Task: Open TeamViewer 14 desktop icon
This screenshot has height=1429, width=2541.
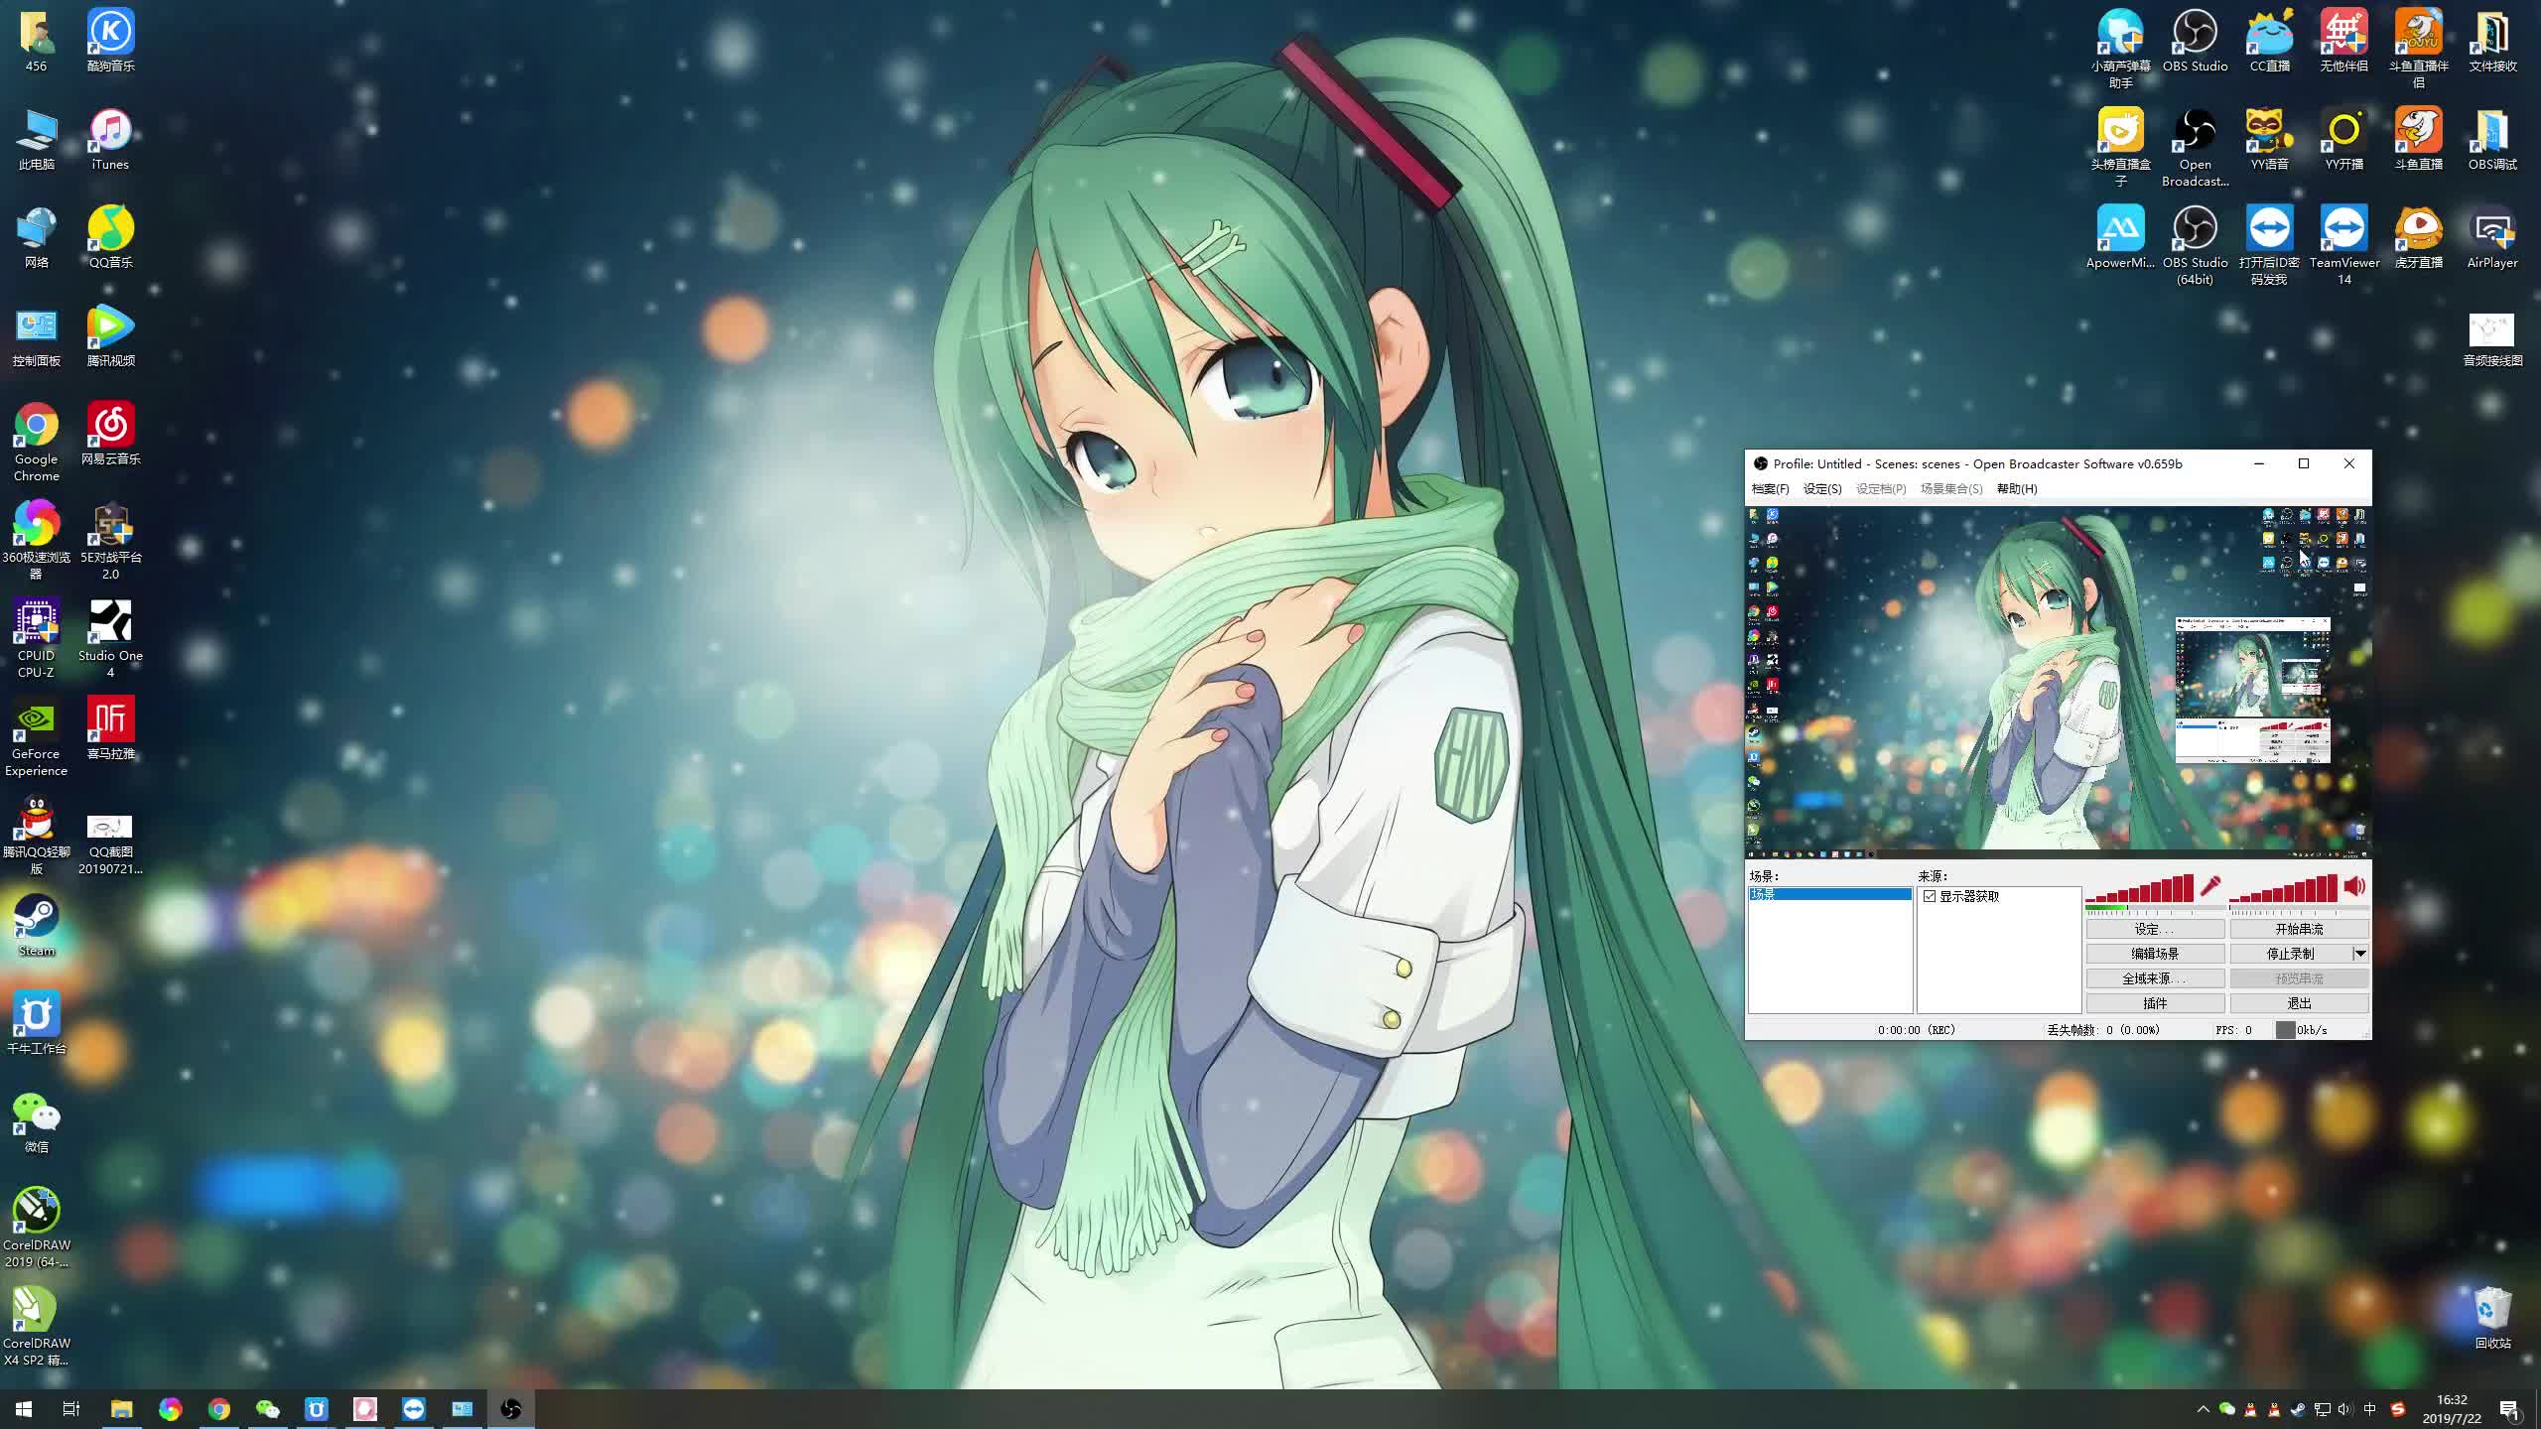Action: 2343,230
